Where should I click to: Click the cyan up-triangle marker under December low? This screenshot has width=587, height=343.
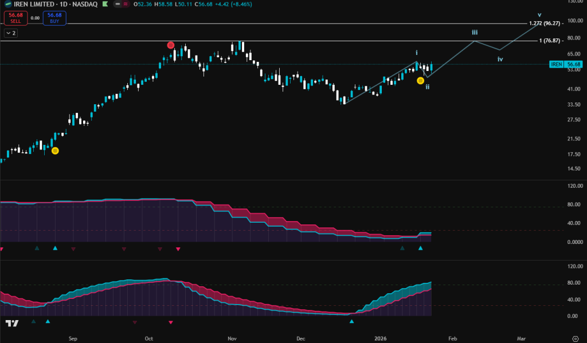pyautogui.click(x=352, y=322)
